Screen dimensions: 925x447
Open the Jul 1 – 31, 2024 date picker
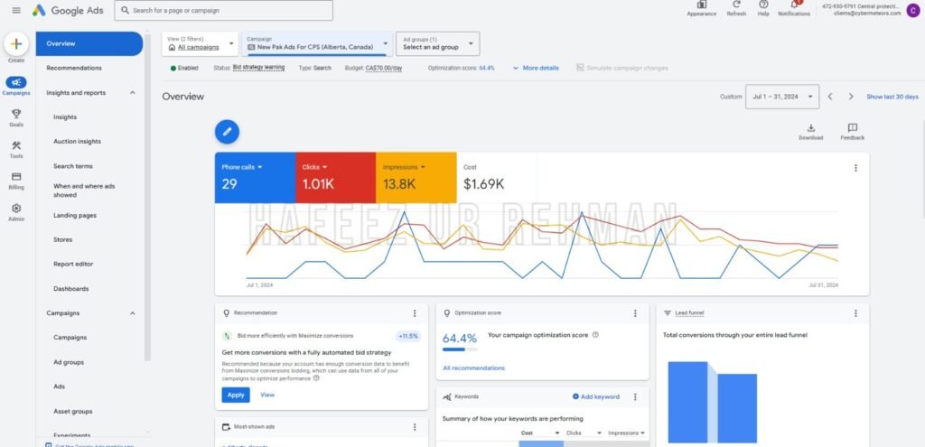click(x=782, y=97)
